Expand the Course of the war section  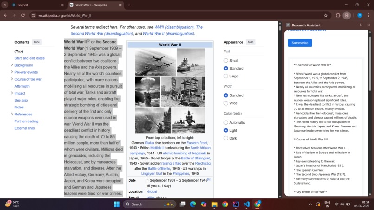[12, 79]
